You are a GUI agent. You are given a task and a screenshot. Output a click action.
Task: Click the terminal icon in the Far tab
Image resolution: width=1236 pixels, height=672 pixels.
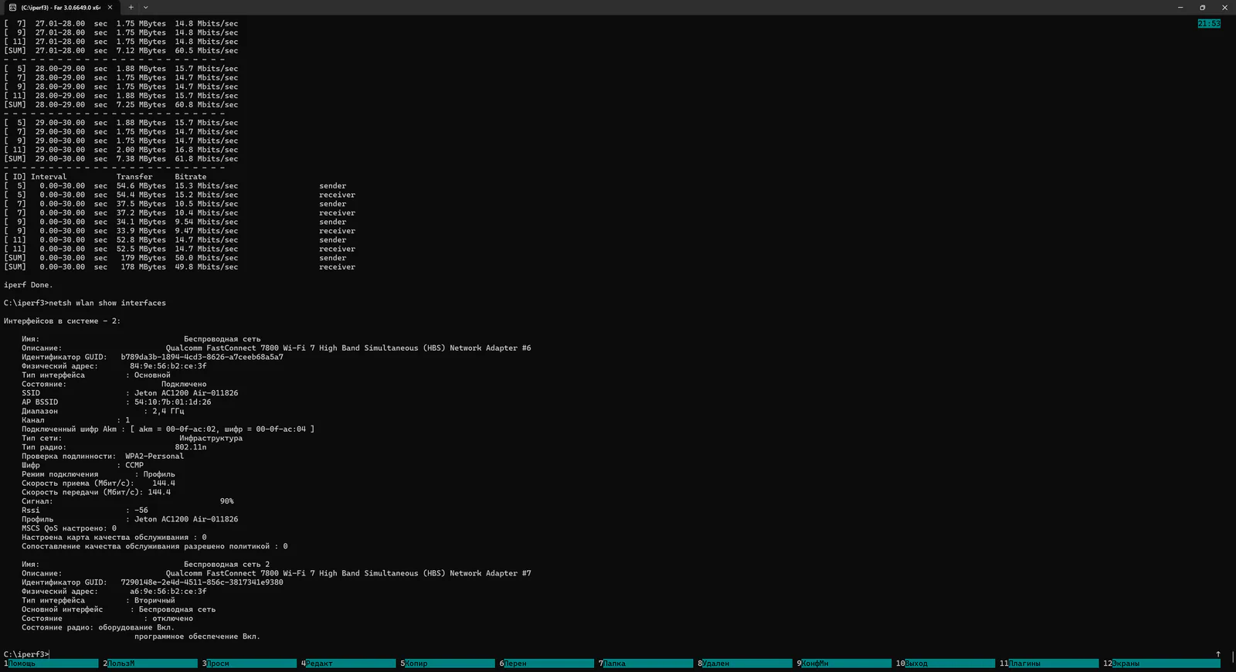(12, 7)
